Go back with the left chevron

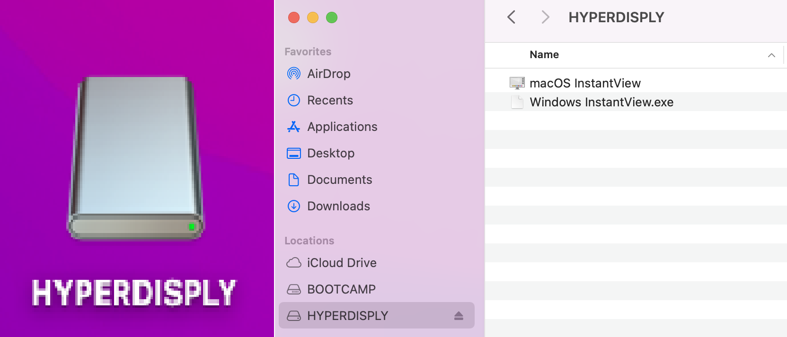[511, 17]
